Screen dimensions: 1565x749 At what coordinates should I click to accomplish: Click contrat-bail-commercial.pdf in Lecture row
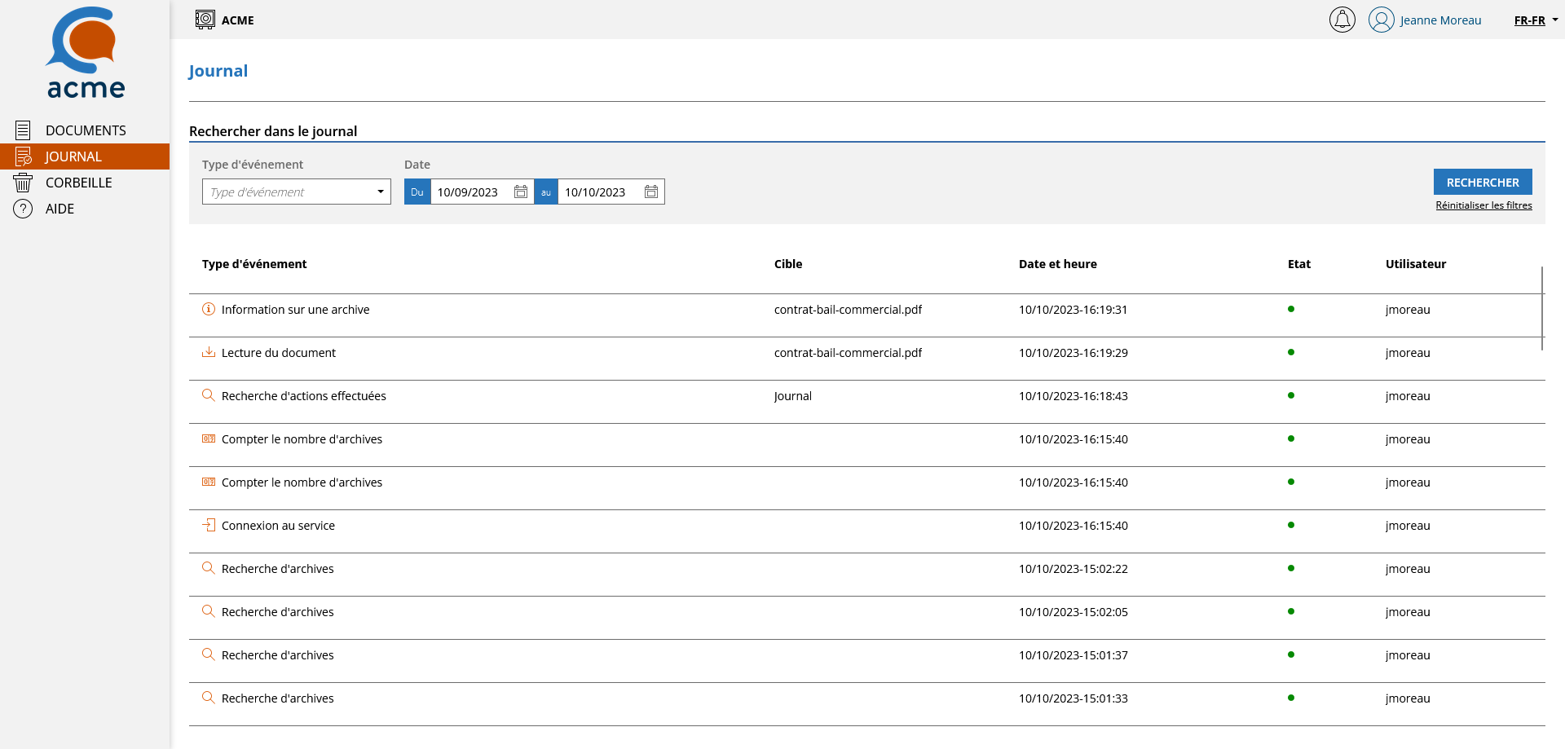tap(848, 353)
